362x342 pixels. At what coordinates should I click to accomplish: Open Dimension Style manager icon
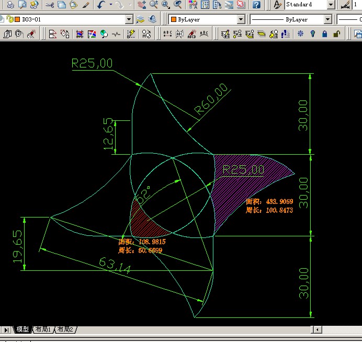345,5
